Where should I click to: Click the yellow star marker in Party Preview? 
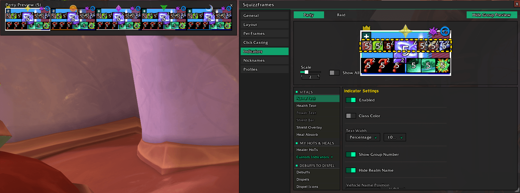[x=28, y=8]
